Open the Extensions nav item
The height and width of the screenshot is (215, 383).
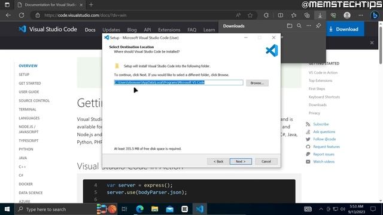pyautogui.click(x=169, y=30)
